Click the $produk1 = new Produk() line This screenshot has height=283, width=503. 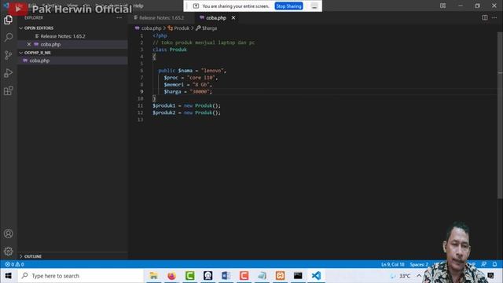pos(187,105)
